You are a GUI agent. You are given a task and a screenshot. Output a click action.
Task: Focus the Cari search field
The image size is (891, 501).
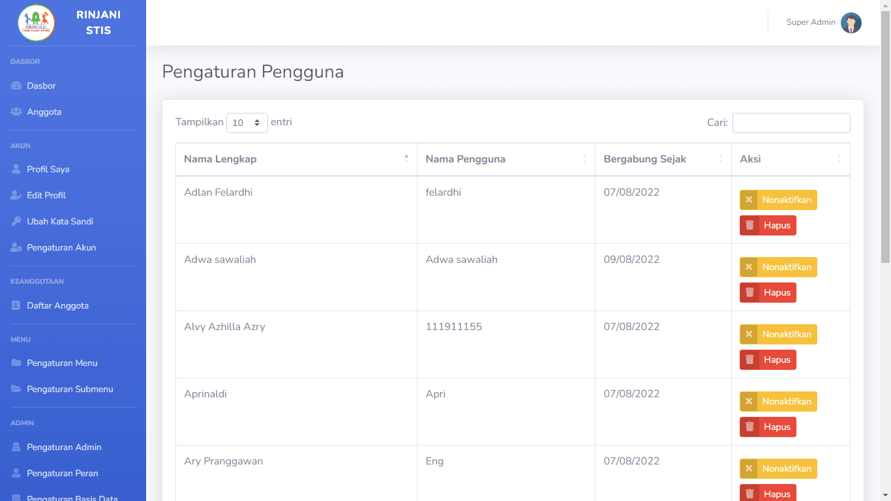791,123
